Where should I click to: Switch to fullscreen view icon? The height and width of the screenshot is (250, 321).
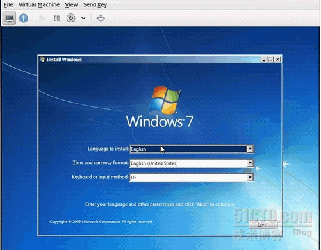pos(101,18)
